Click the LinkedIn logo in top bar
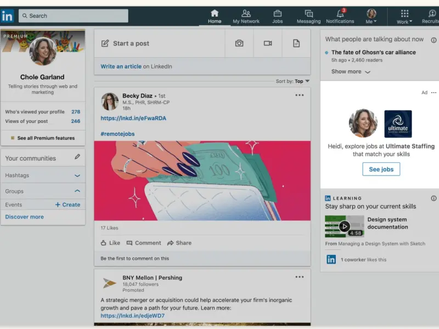The width and height of the screenshot is (439, 329). point(7,16)
